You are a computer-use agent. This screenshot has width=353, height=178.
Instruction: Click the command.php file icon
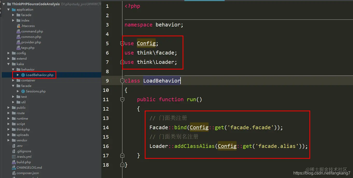pos(18,31)
